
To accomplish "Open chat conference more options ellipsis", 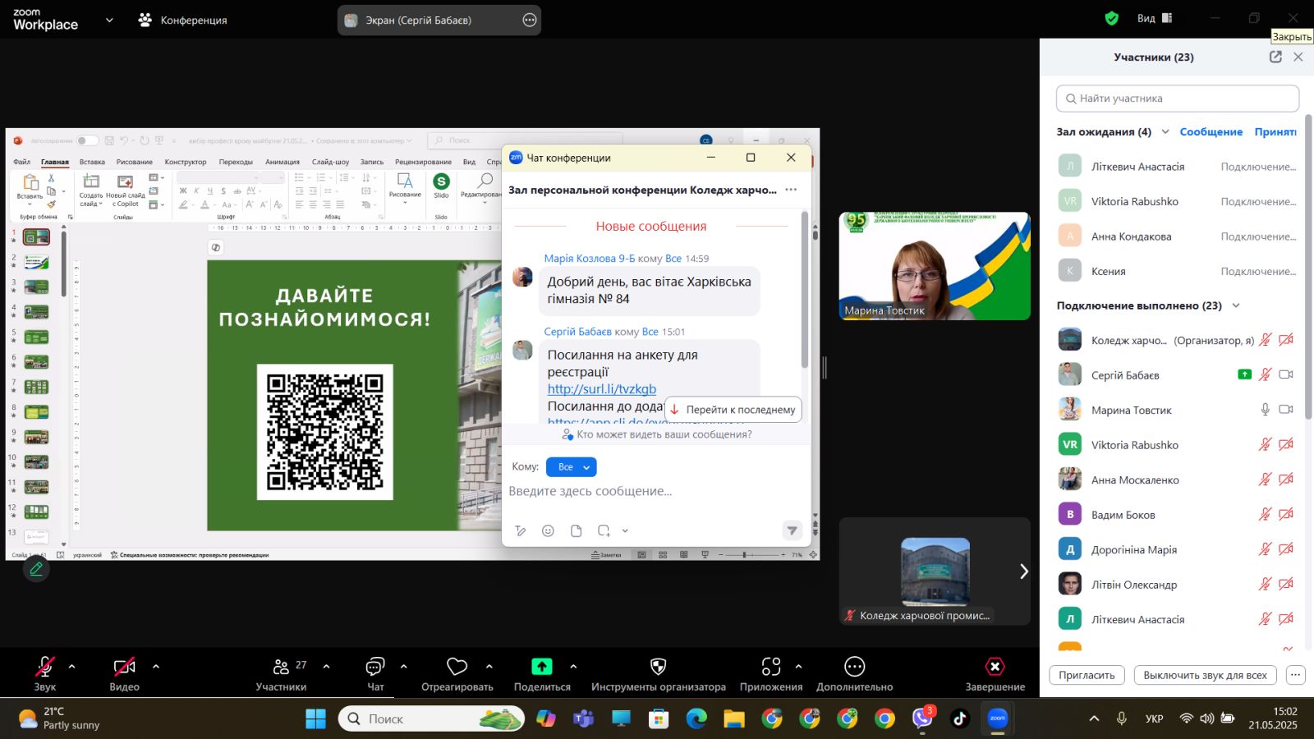I will tap(791, 190).
